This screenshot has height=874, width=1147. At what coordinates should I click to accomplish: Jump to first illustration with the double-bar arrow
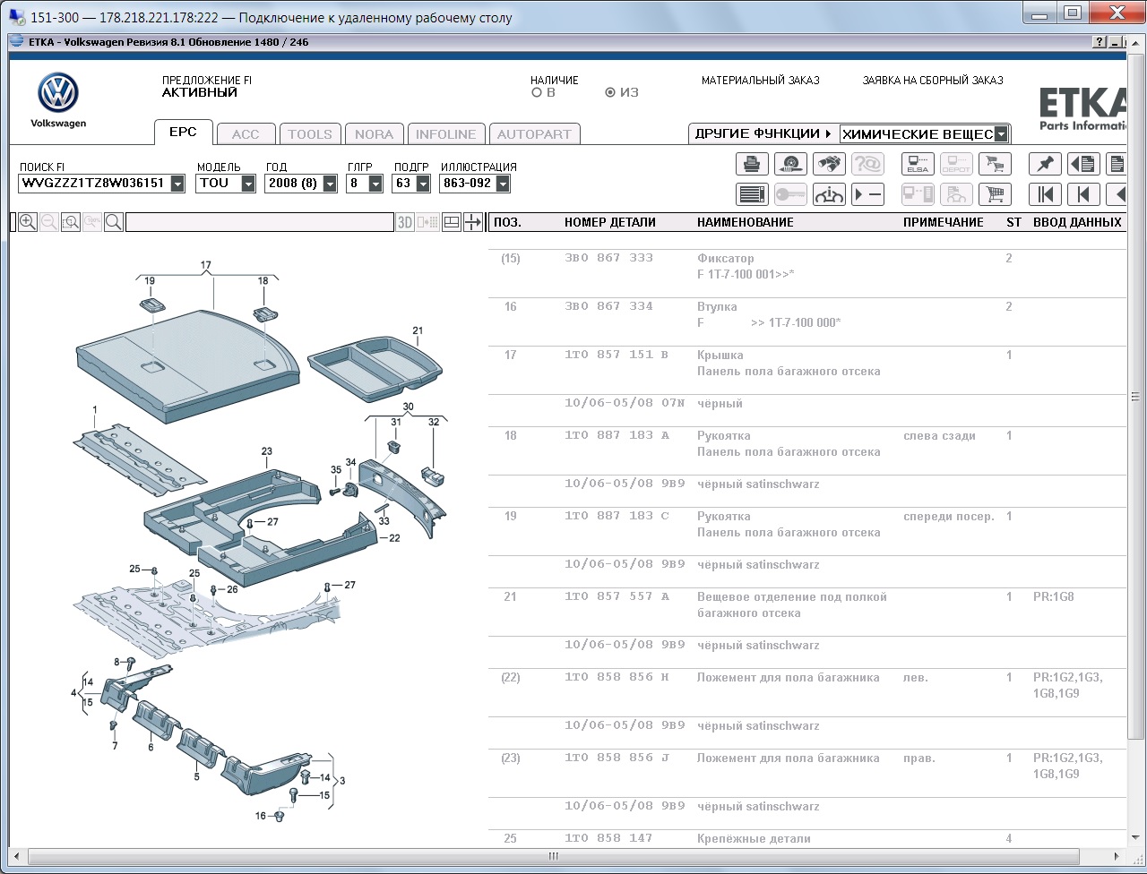click(x=1045, y=194)
